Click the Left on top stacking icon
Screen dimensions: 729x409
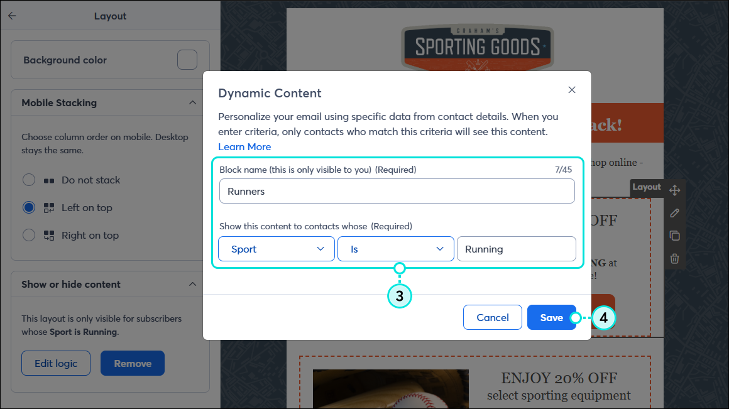click(49, 207)
